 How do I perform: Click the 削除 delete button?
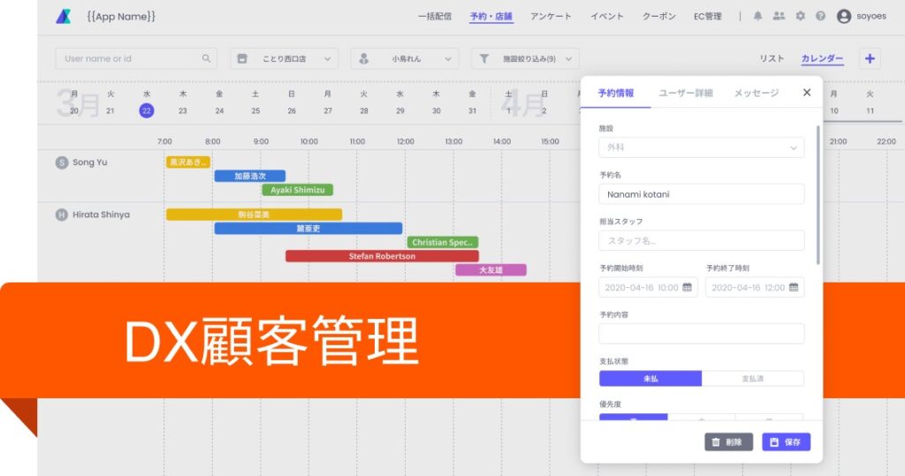click(x=728, y=442)
